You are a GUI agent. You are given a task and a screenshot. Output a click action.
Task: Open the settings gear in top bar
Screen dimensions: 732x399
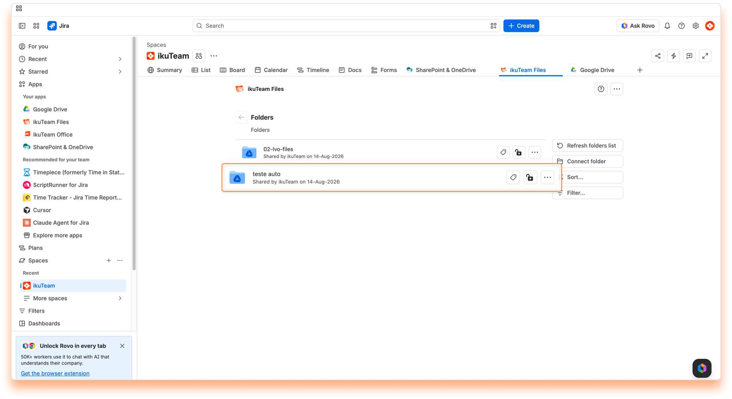[695, 26]
